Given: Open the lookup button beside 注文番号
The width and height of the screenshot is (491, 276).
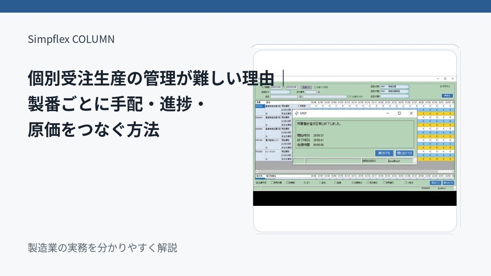Looking at the screenshot, I should [318, 92].
